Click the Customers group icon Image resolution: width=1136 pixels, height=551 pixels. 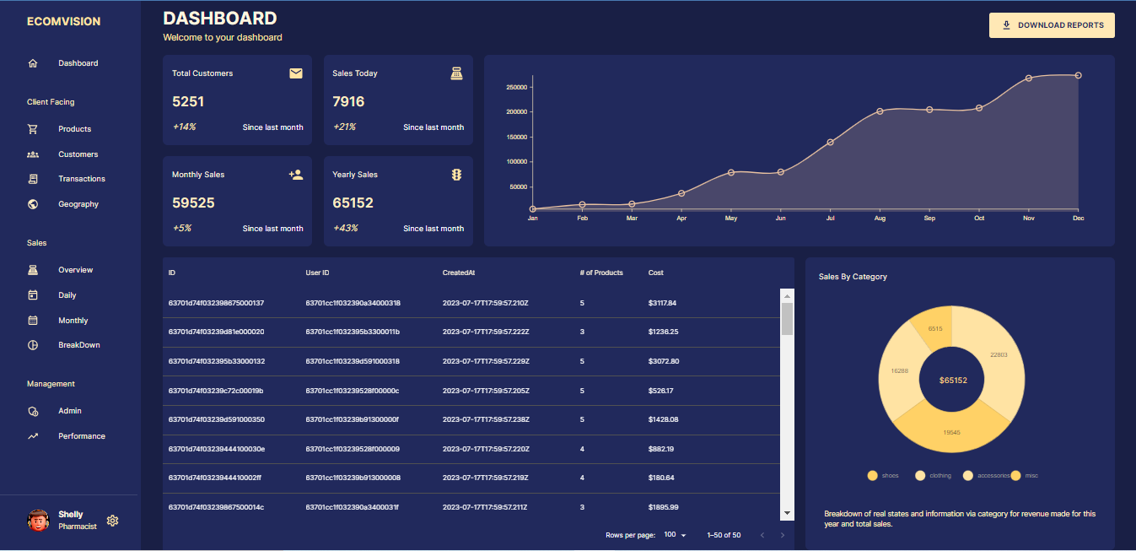[x=34, y=154]
